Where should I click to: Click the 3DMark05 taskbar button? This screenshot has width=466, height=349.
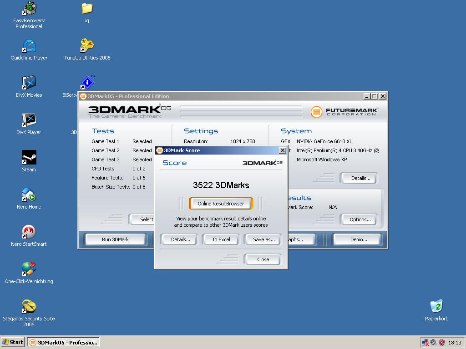pyautogui.click(x=63, y=343)
